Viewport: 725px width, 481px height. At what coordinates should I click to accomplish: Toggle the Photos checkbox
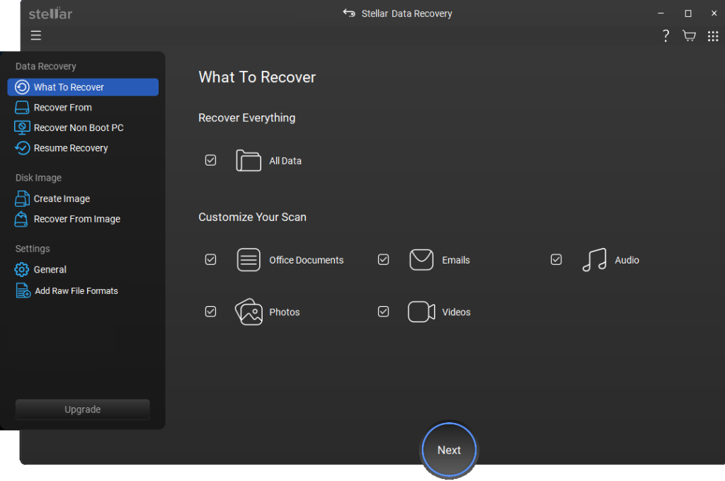click(210, 311)
